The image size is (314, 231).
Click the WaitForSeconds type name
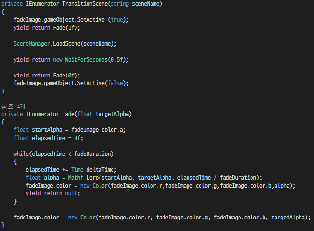[86, 60]
